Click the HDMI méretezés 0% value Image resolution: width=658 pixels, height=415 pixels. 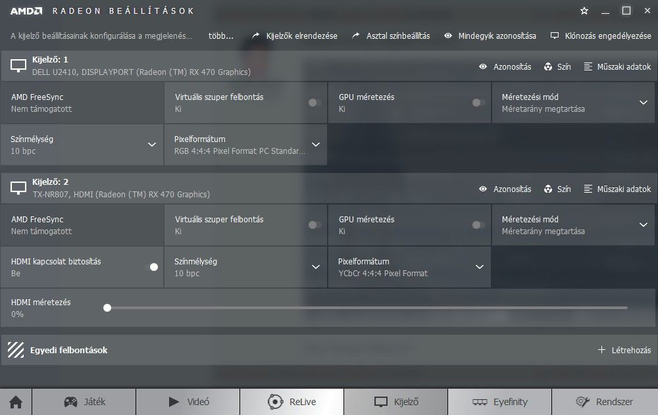[x=17, y=314]
